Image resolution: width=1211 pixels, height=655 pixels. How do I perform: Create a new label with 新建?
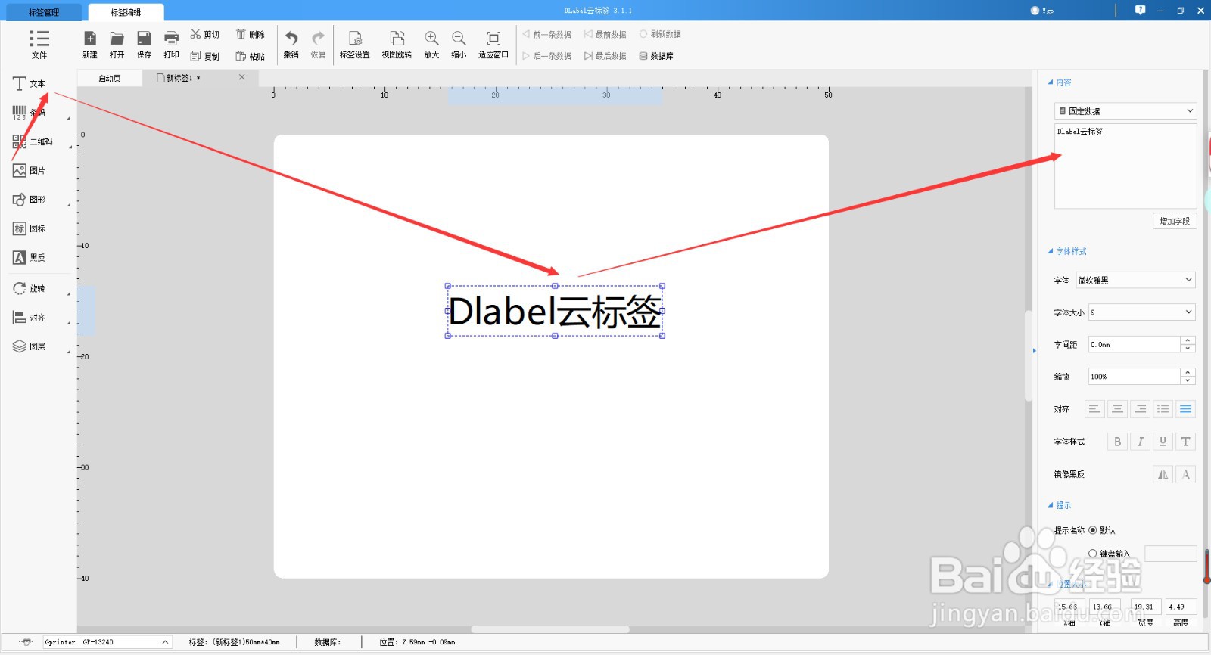90,45
